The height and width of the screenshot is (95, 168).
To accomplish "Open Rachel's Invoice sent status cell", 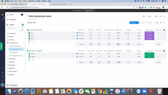I will (x=149, y=39).
